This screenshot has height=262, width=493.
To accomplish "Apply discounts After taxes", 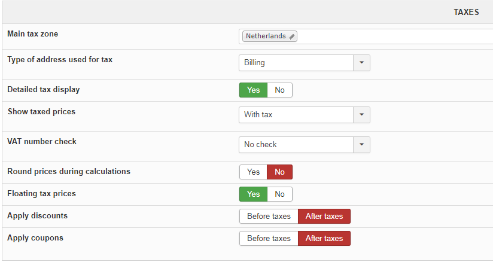I will point(324,217).
